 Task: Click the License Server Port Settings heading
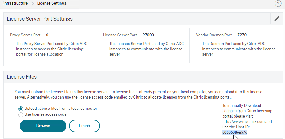(40, 19)
